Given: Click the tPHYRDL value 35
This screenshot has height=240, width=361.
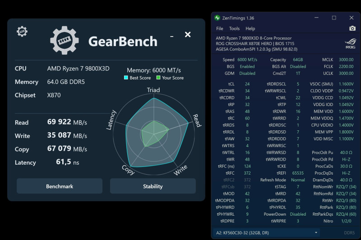Looking at the screenshot, I should coord(298,208).
